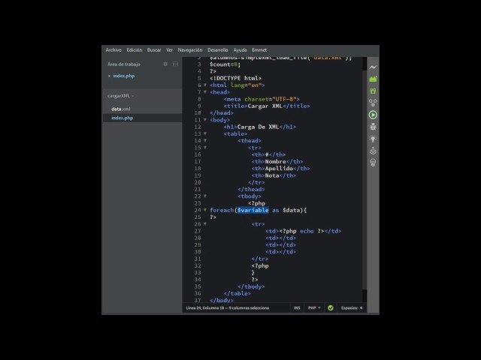Click the $count variable on line 3
This screenshot has height=360, width=481.
click(x=220, y=64)
